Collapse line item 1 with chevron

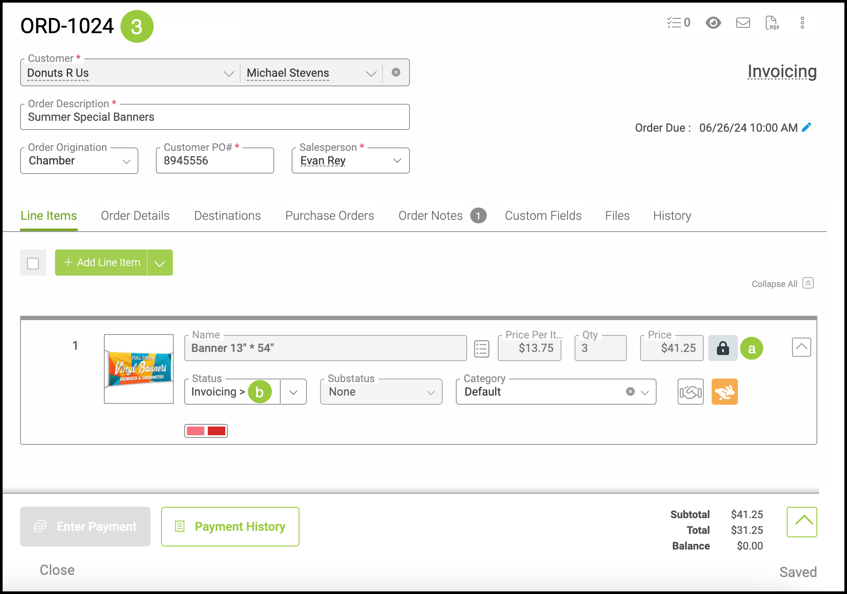click(x=801, y=347)
